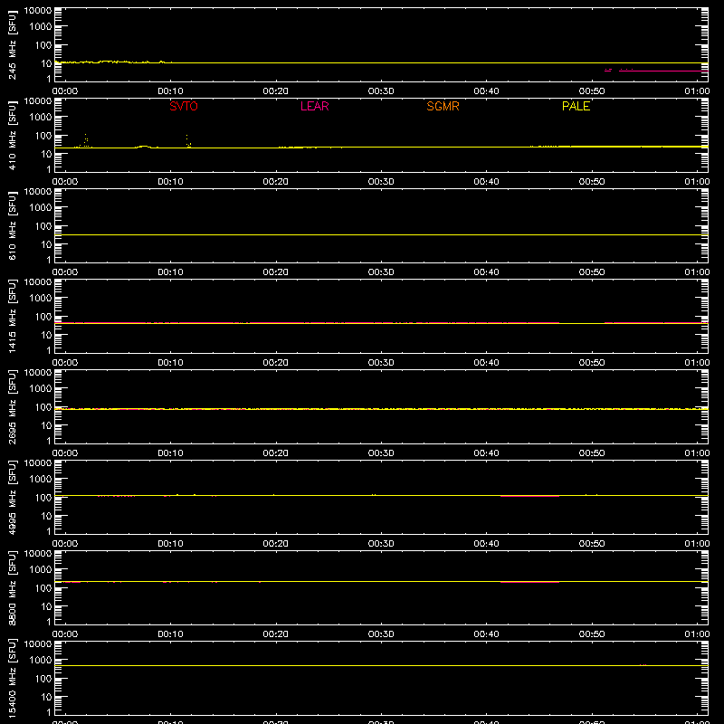Click 01:00 tick under 245 MHz plot

697,91
